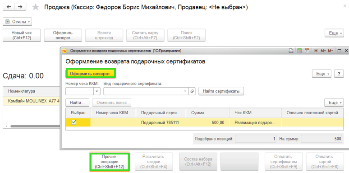Click the yellow Оформить возврат button in dialog
Screen dimensions: 349x173
(x=91, y=74)
